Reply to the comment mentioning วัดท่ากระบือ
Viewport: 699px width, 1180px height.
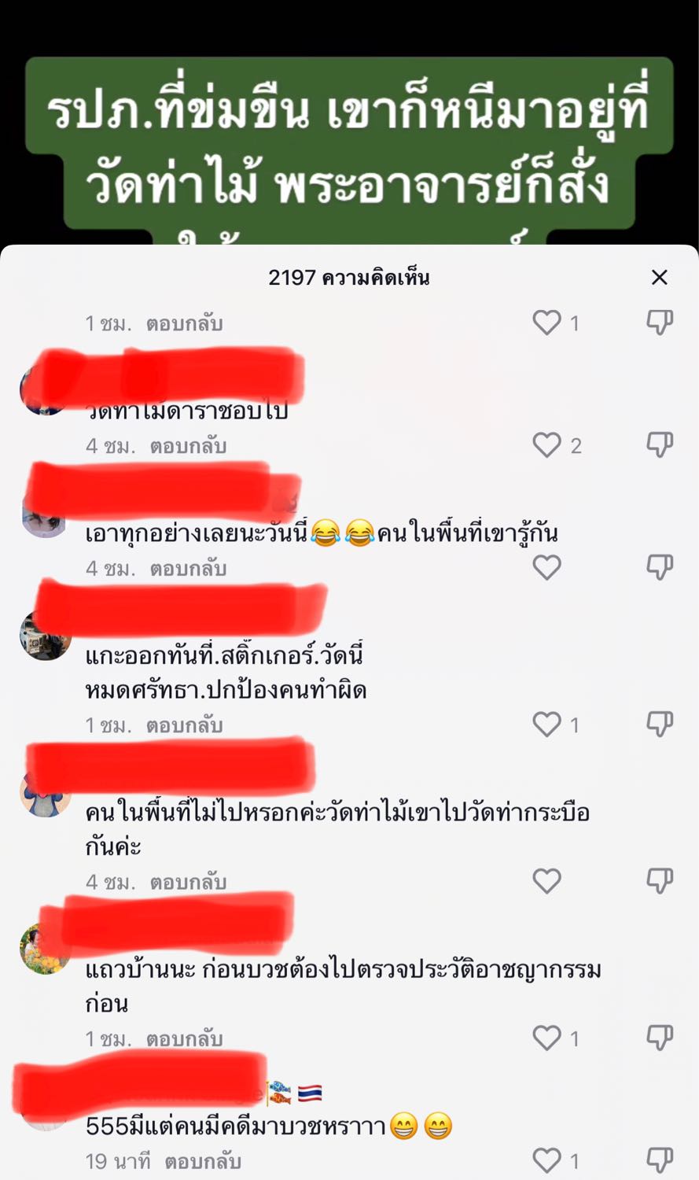click(188, 882)
